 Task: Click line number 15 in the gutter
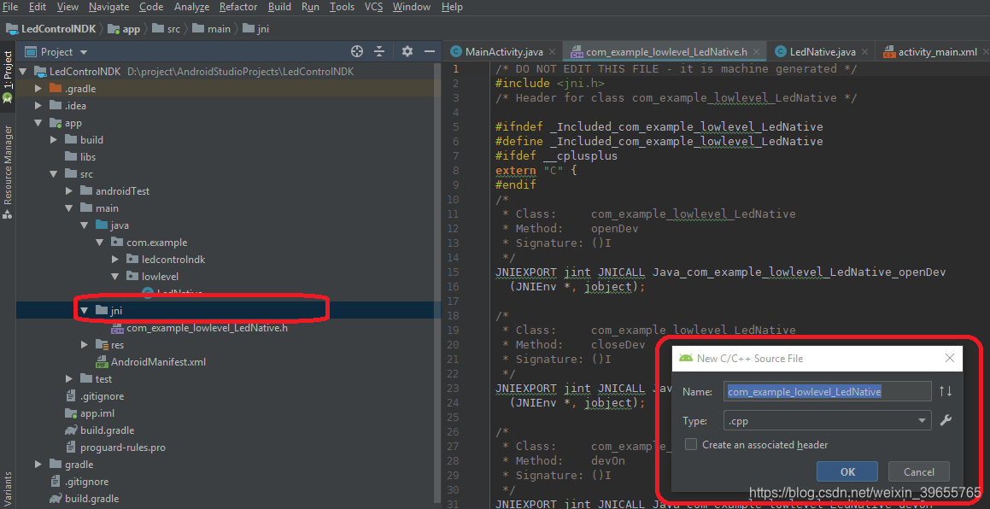[x=452, y=272]
